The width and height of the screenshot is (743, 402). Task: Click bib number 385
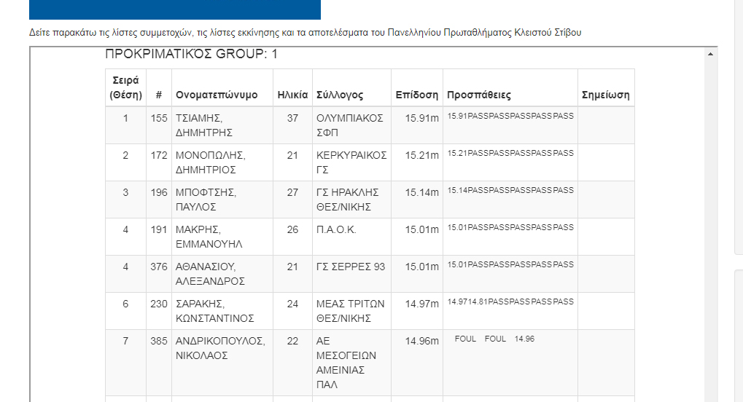pos(159,340)
